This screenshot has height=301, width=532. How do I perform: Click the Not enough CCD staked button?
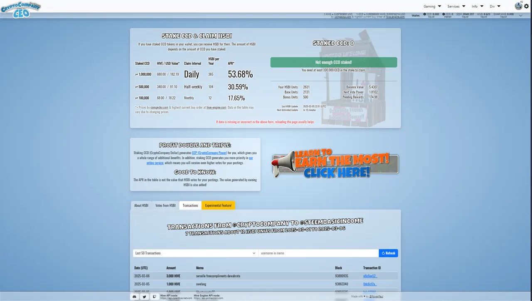(334, 62)
